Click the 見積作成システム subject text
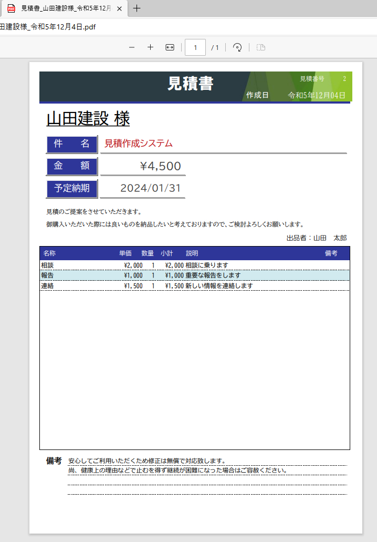The width and height of the screenshot is (377, 542). pos(139,144)
